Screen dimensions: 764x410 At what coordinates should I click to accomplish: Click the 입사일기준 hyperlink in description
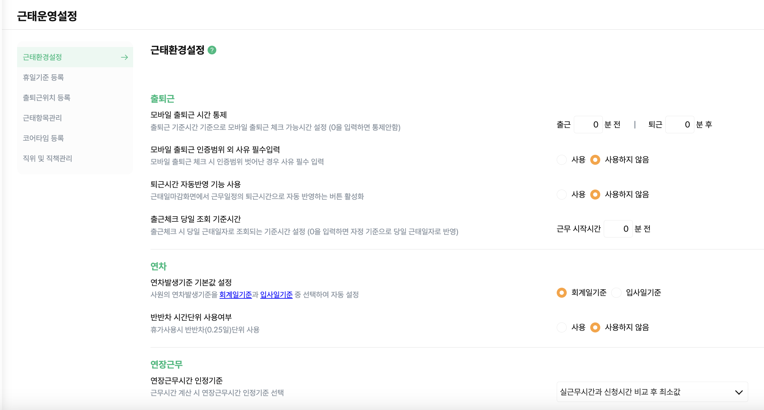[276, 294]
